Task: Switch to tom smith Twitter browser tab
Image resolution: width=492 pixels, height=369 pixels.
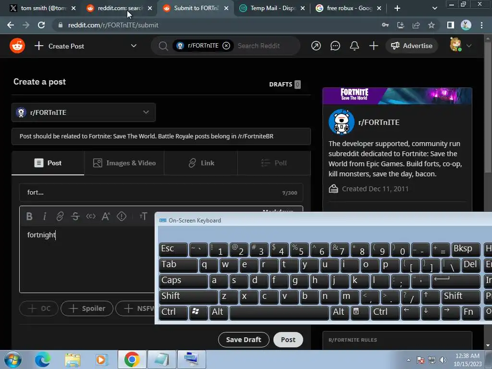Action: coord(42,8)
